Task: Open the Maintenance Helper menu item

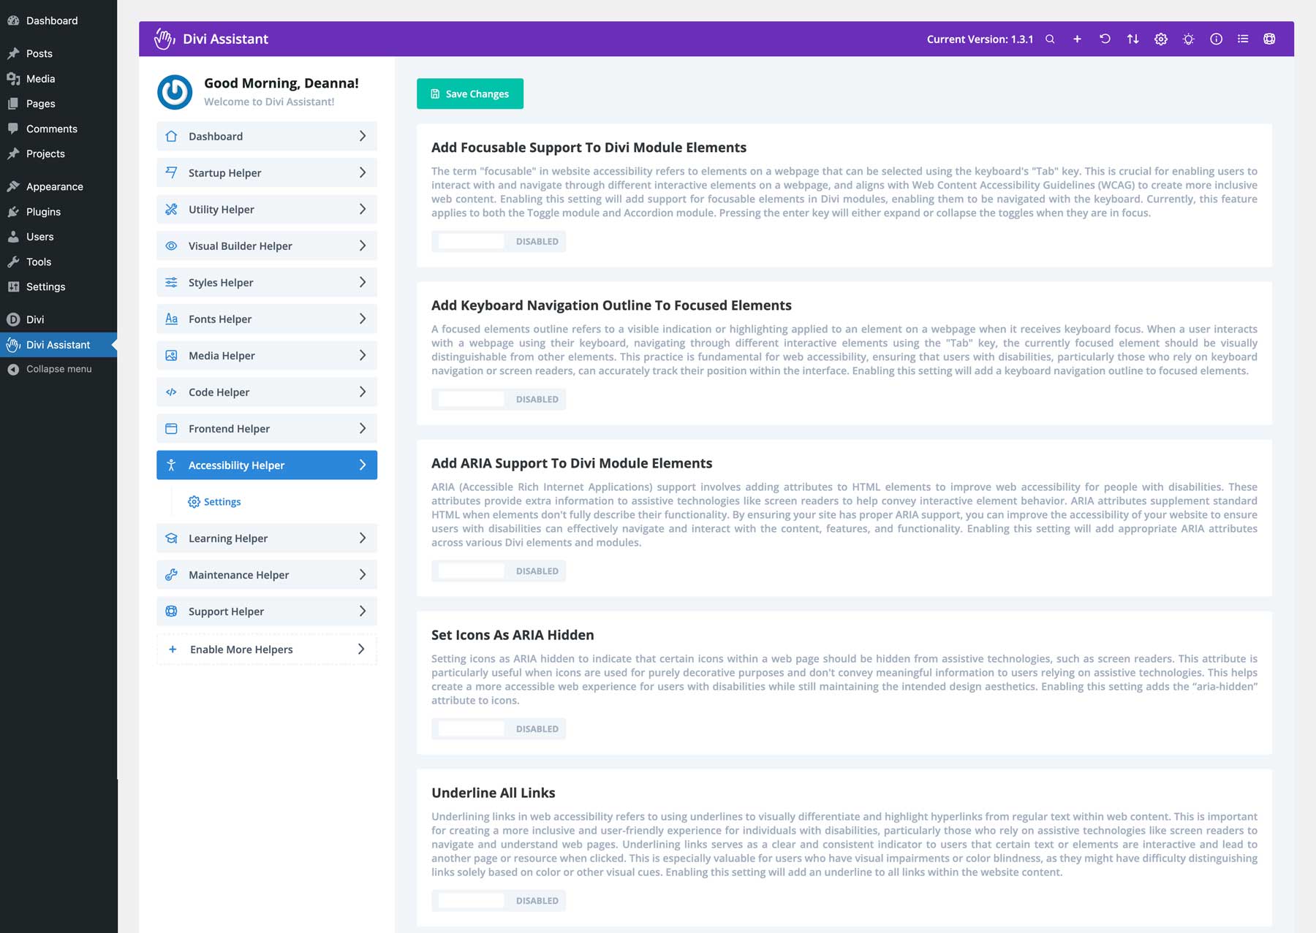Action: click(x=267, y=574)
